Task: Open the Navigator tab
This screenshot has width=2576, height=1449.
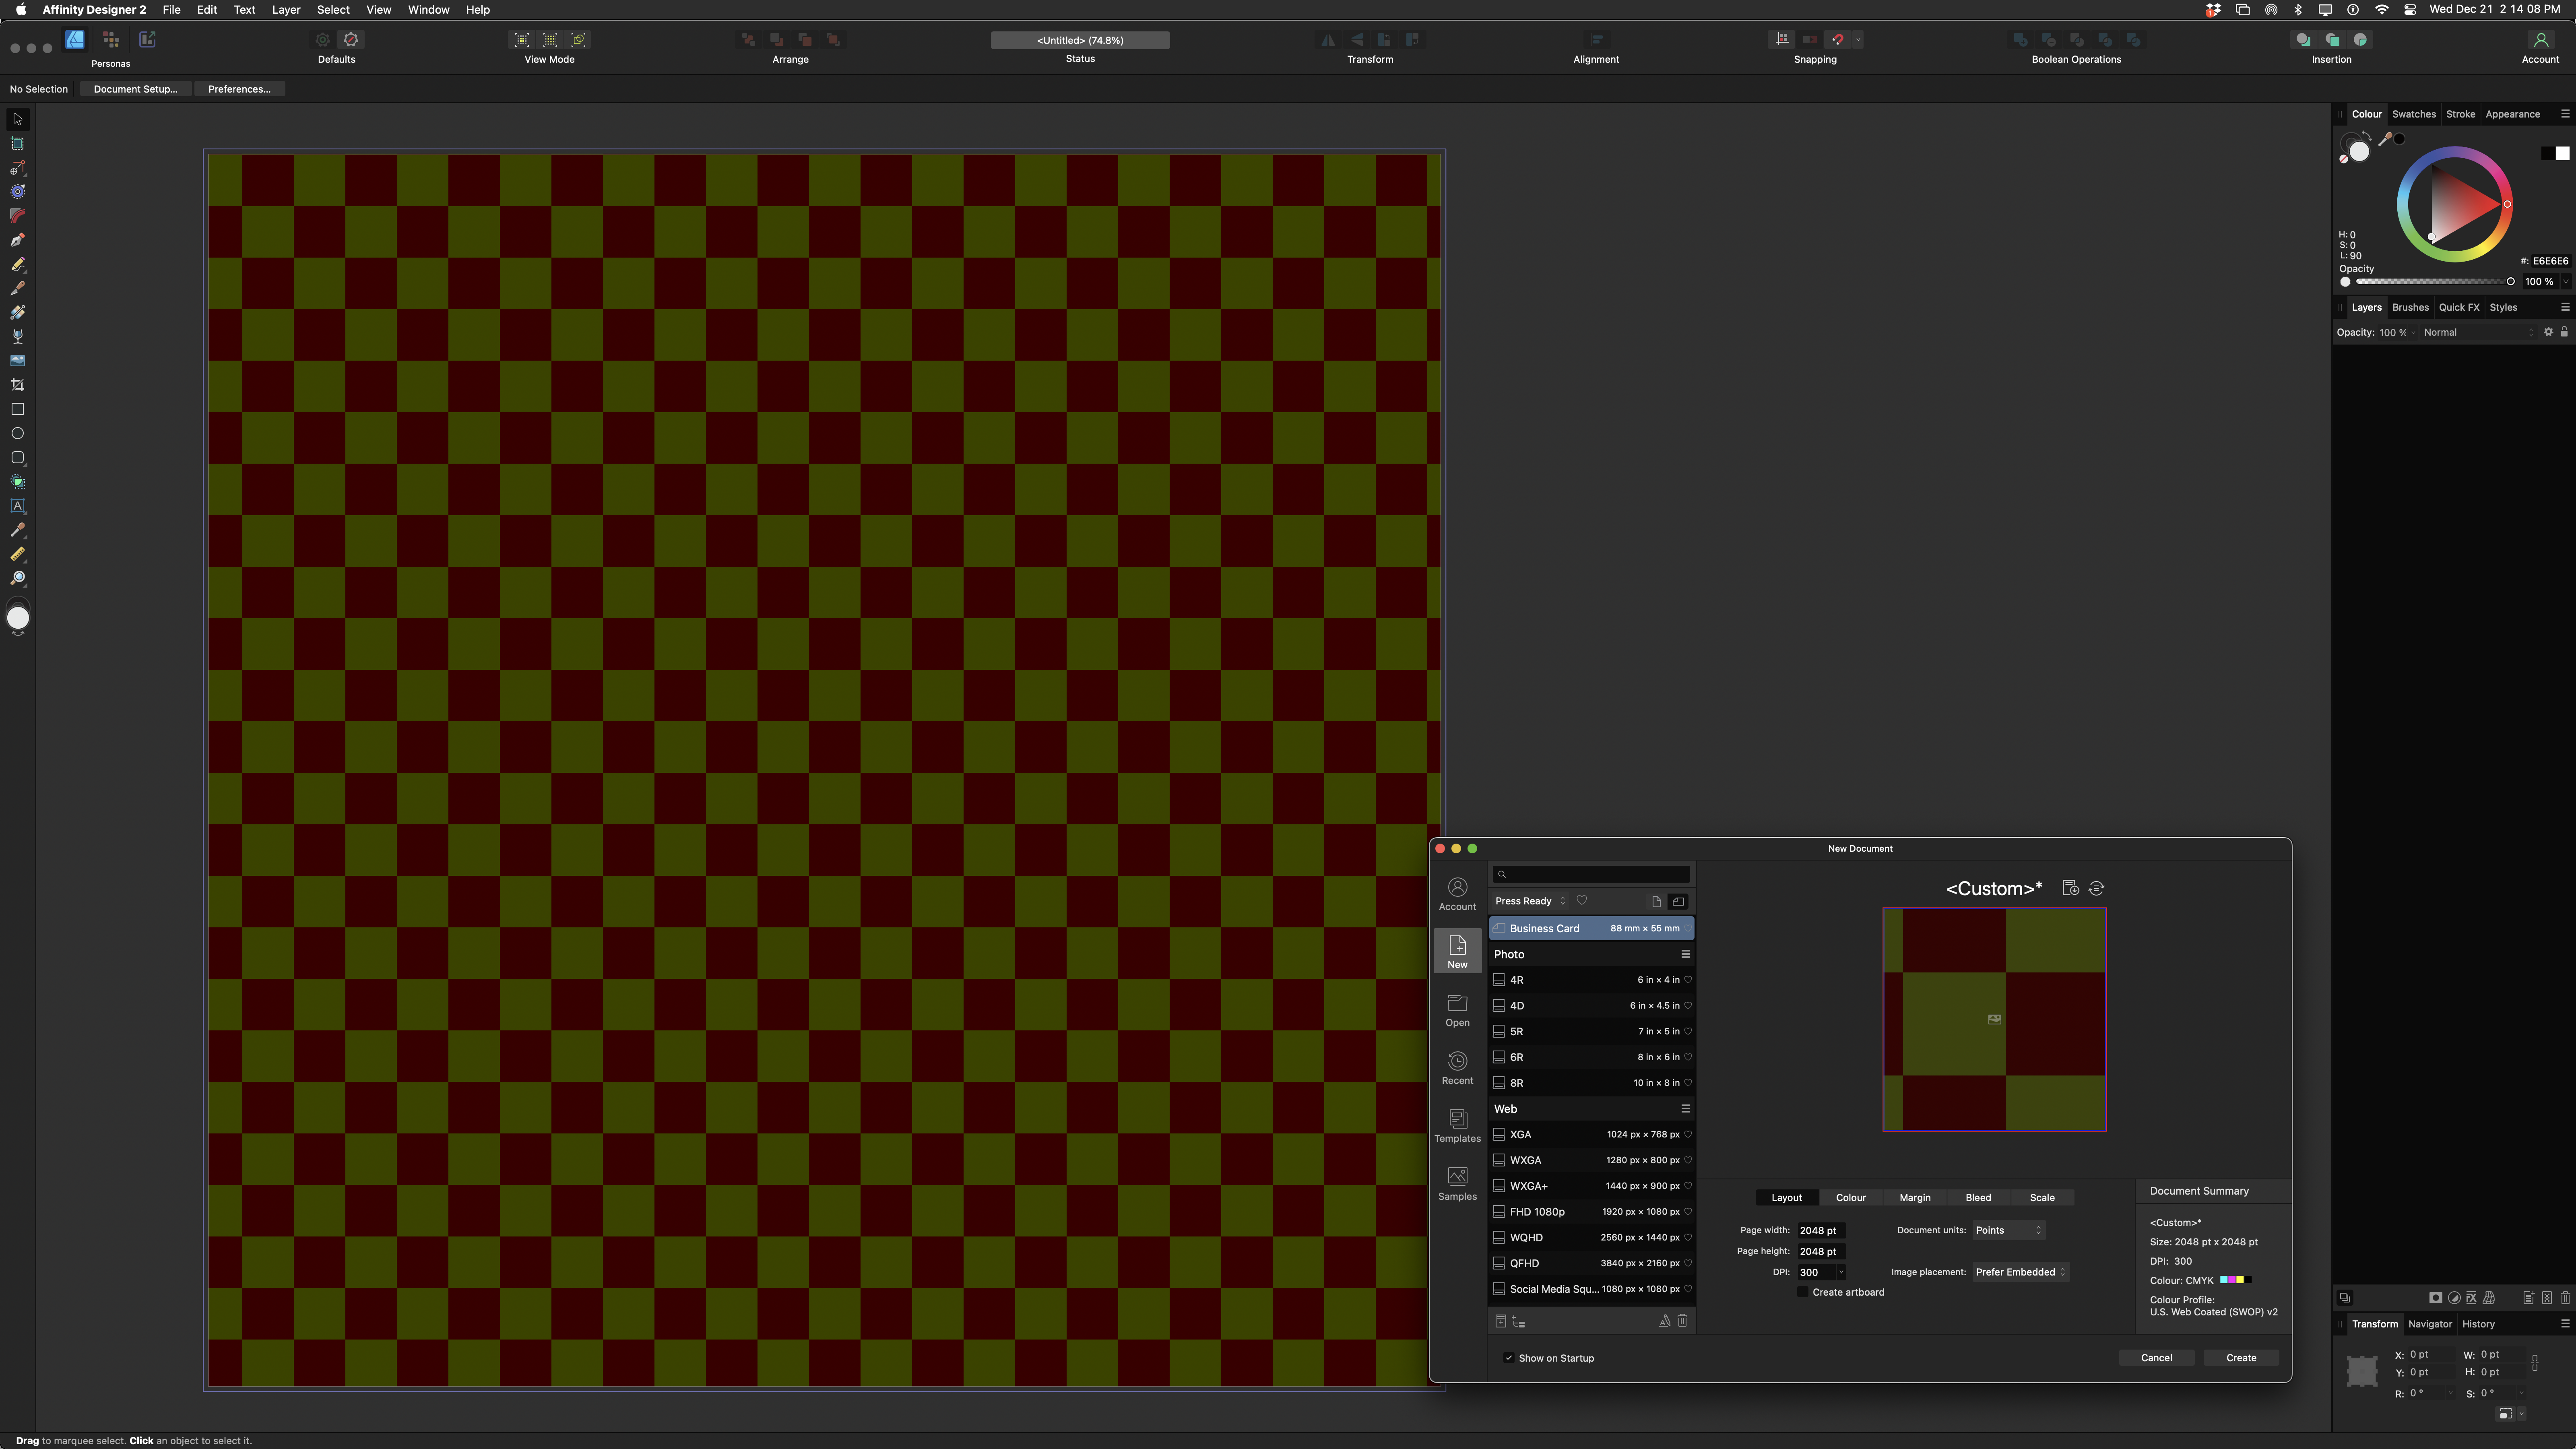Action: coord(2429,1324)
